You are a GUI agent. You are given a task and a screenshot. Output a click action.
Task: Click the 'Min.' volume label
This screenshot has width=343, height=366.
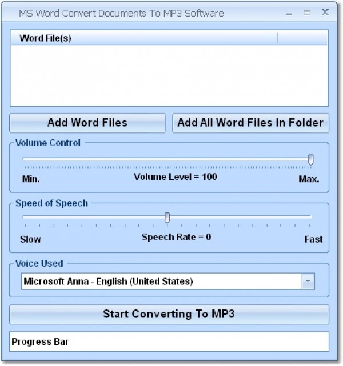pos(31,179)
